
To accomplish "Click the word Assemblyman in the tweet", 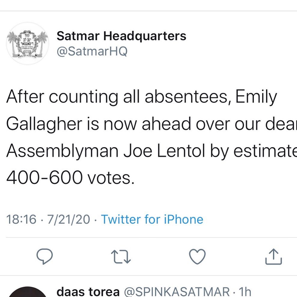I will 62,152.
